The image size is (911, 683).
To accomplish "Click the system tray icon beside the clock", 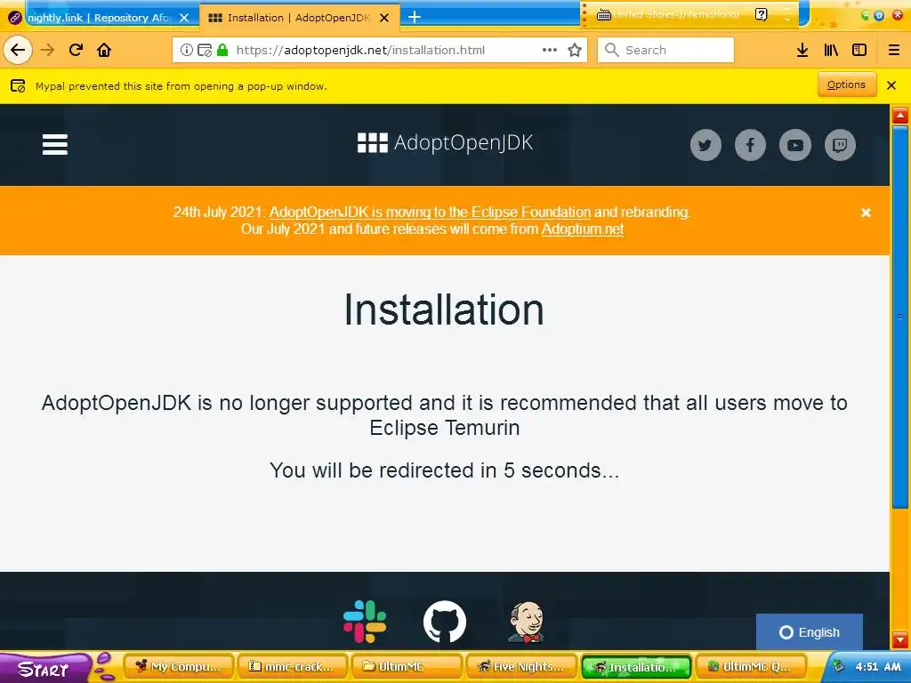I will point(838,666).
